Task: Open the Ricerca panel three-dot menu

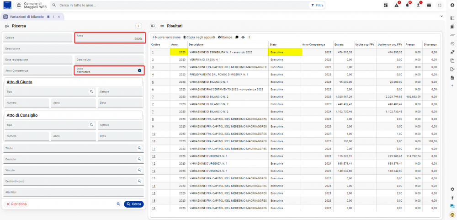Action: point(139,26)
